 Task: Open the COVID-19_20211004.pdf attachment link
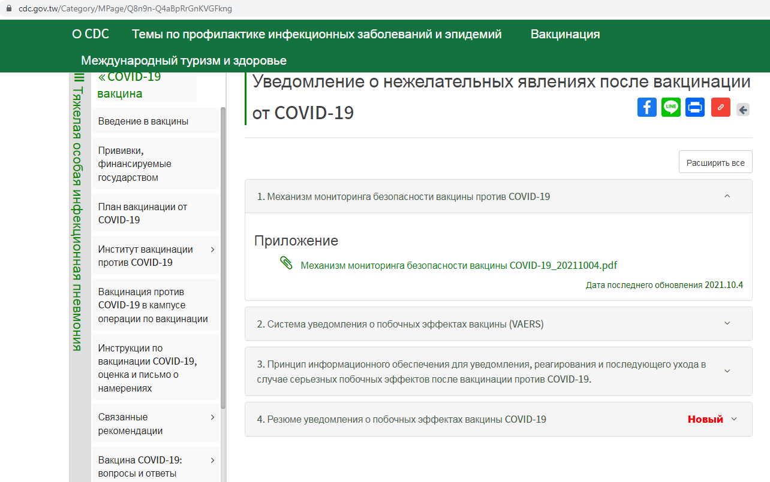[459, 265]
